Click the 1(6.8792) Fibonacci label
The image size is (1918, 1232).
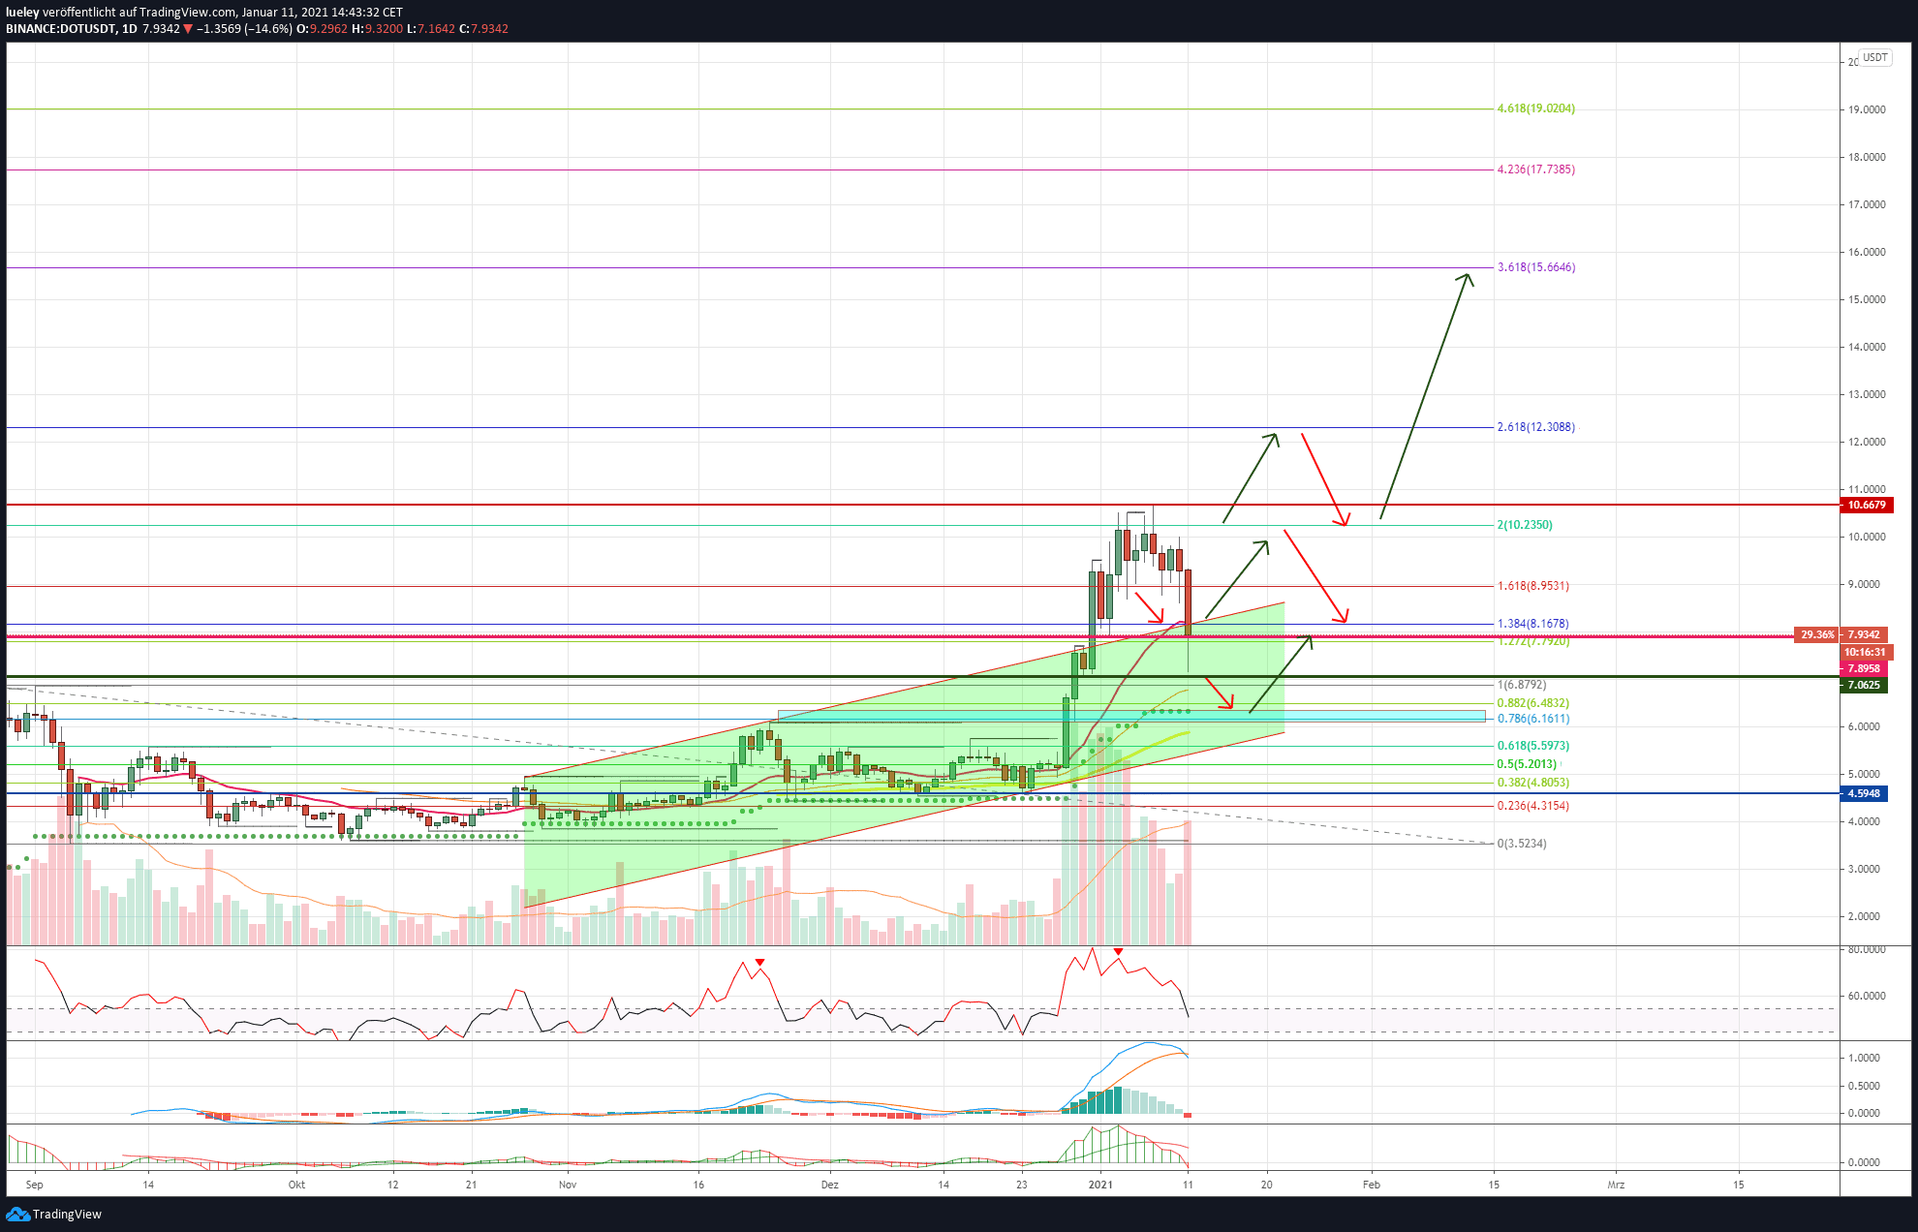tap(1521, 685)
